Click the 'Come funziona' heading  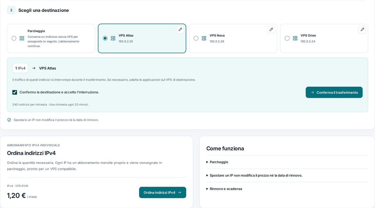(225, 149)
